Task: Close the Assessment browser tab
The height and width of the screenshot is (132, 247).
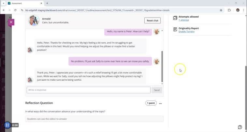Action: pyautogui.click(x=41, y=3)
